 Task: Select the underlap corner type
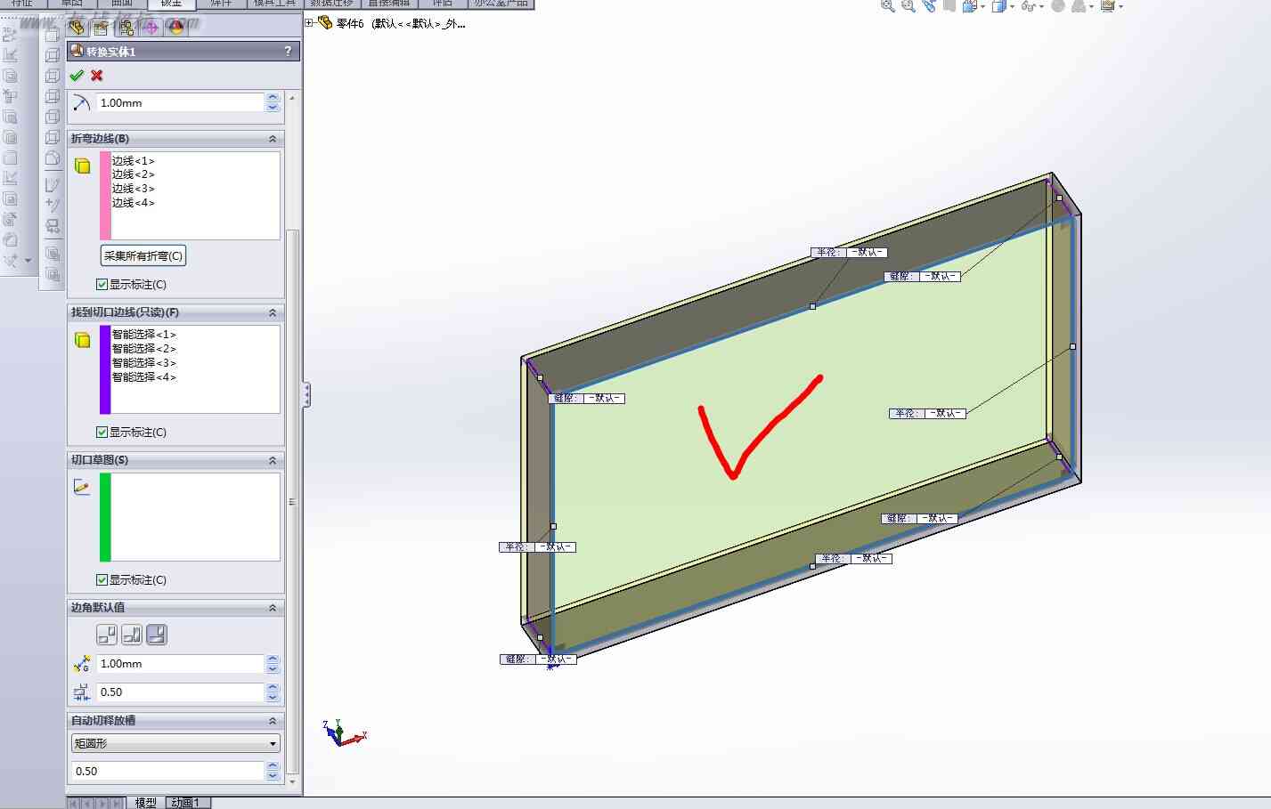click(156, 635)
